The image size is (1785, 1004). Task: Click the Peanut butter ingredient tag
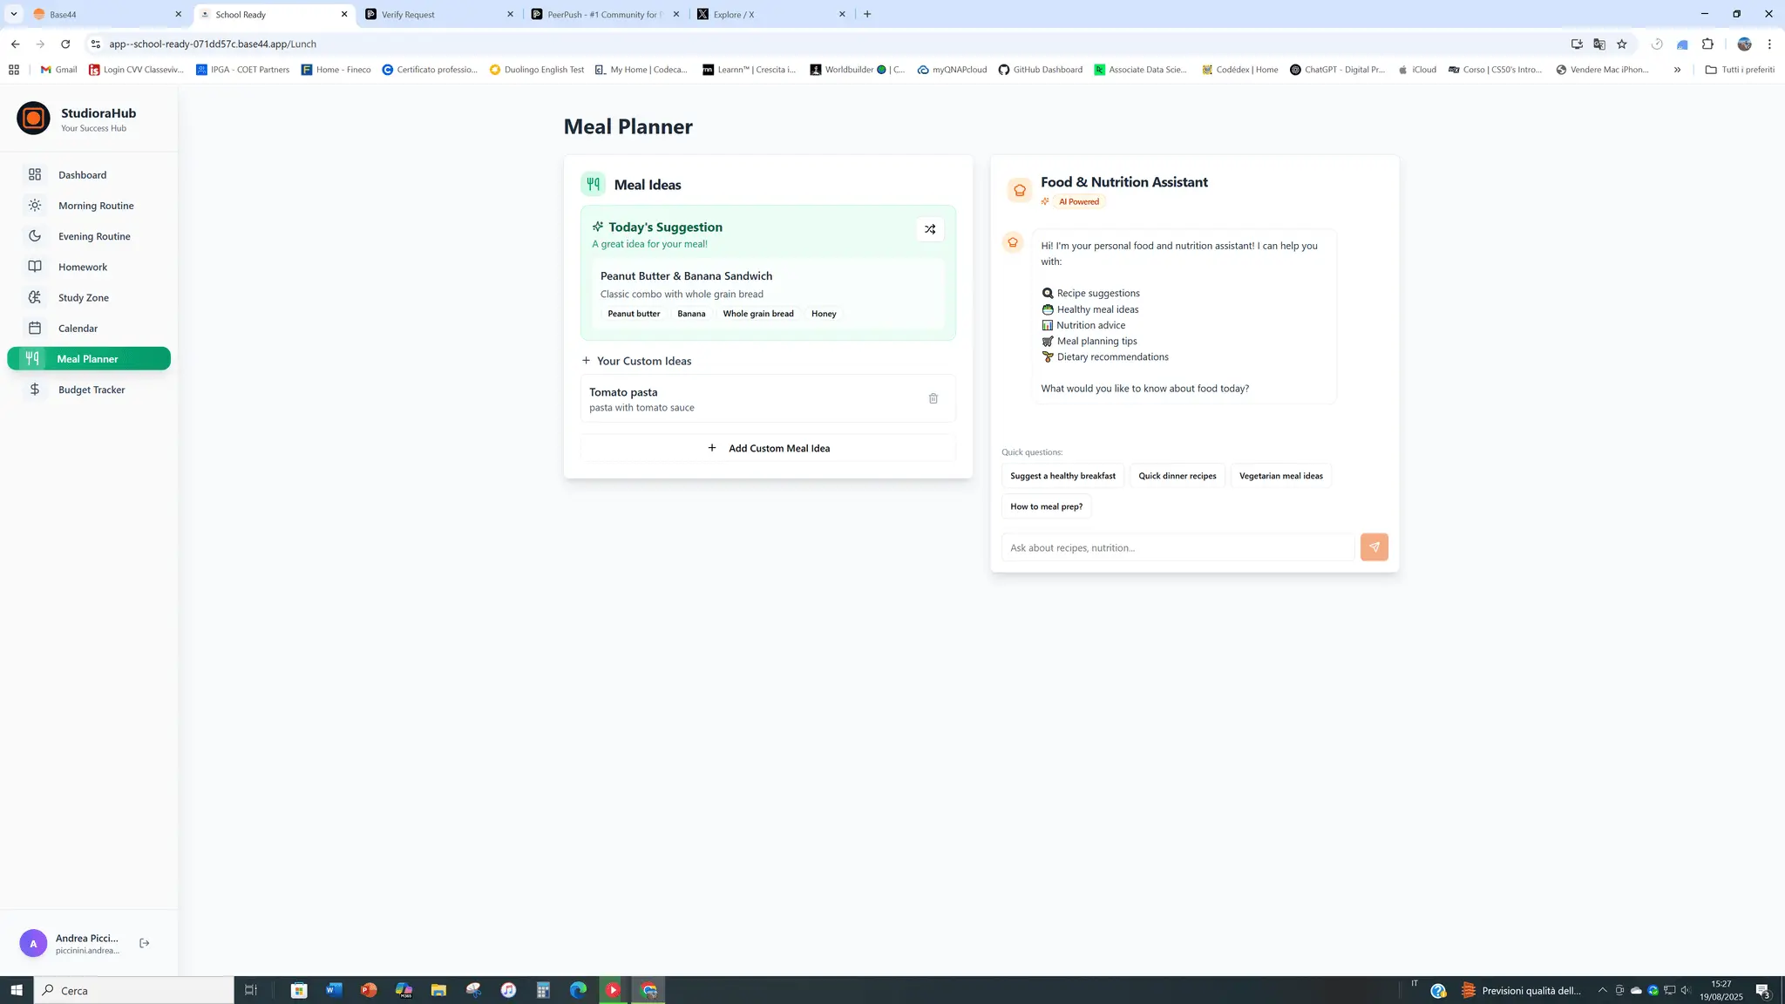[x=634, y=314]
